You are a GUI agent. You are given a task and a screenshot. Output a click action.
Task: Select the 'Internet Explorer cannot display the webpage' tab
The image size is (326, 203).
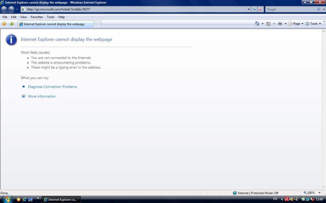click(x=56, y=24)
